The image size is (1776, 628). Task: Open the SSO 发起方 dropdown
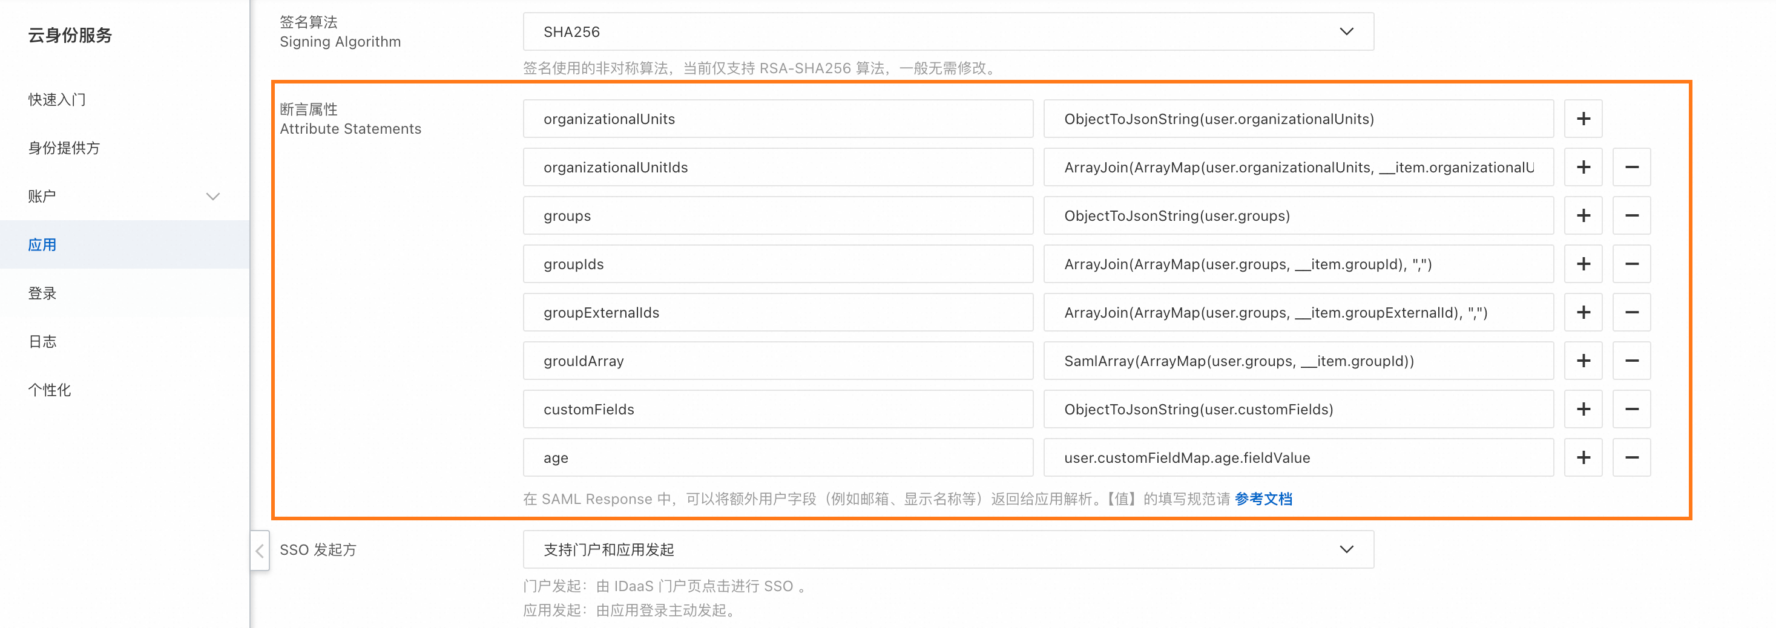click(948, 549)
